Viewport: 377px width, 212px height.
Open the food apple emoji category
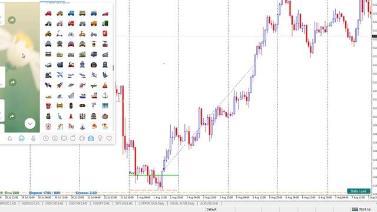pyautogui.click(x=73, y=138)
